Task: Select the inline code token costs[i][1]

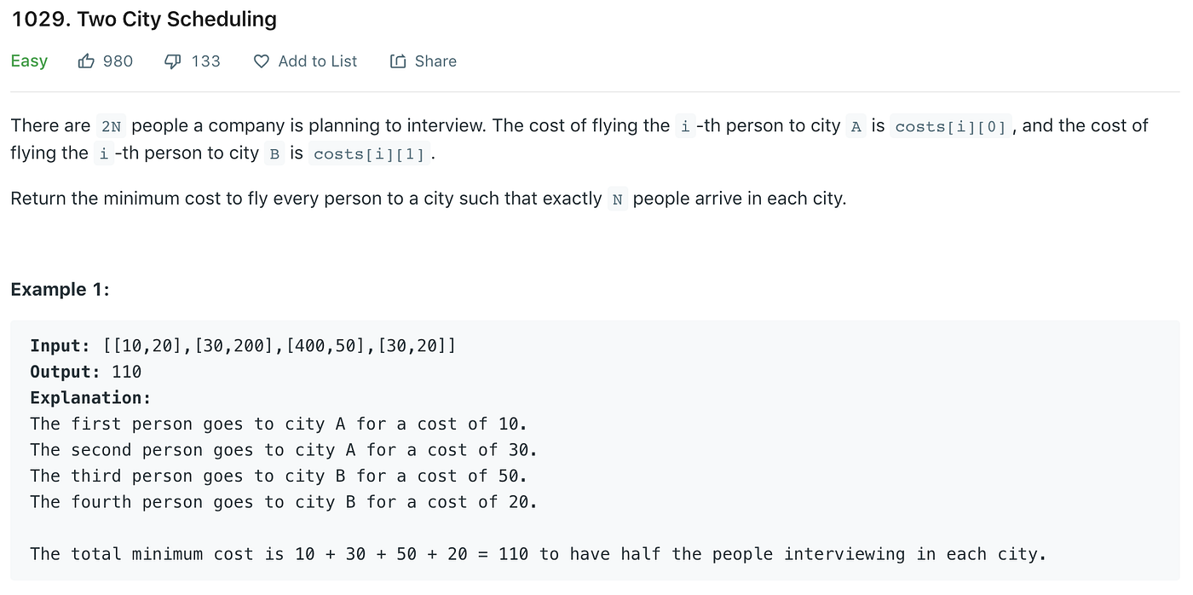Action: point(370,154)
